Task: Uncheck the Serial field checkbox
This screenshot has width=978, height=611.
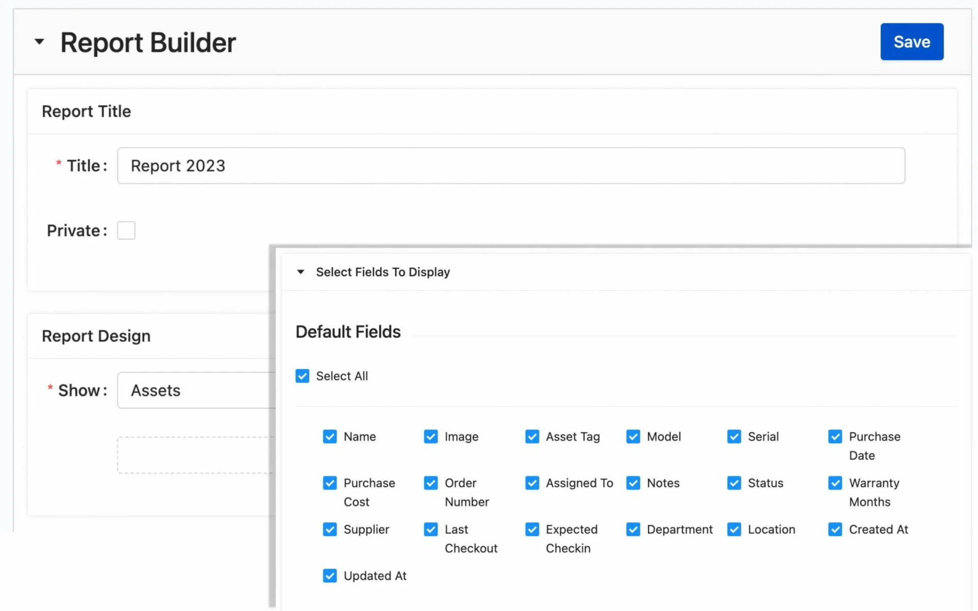Action: coord(734,436)
